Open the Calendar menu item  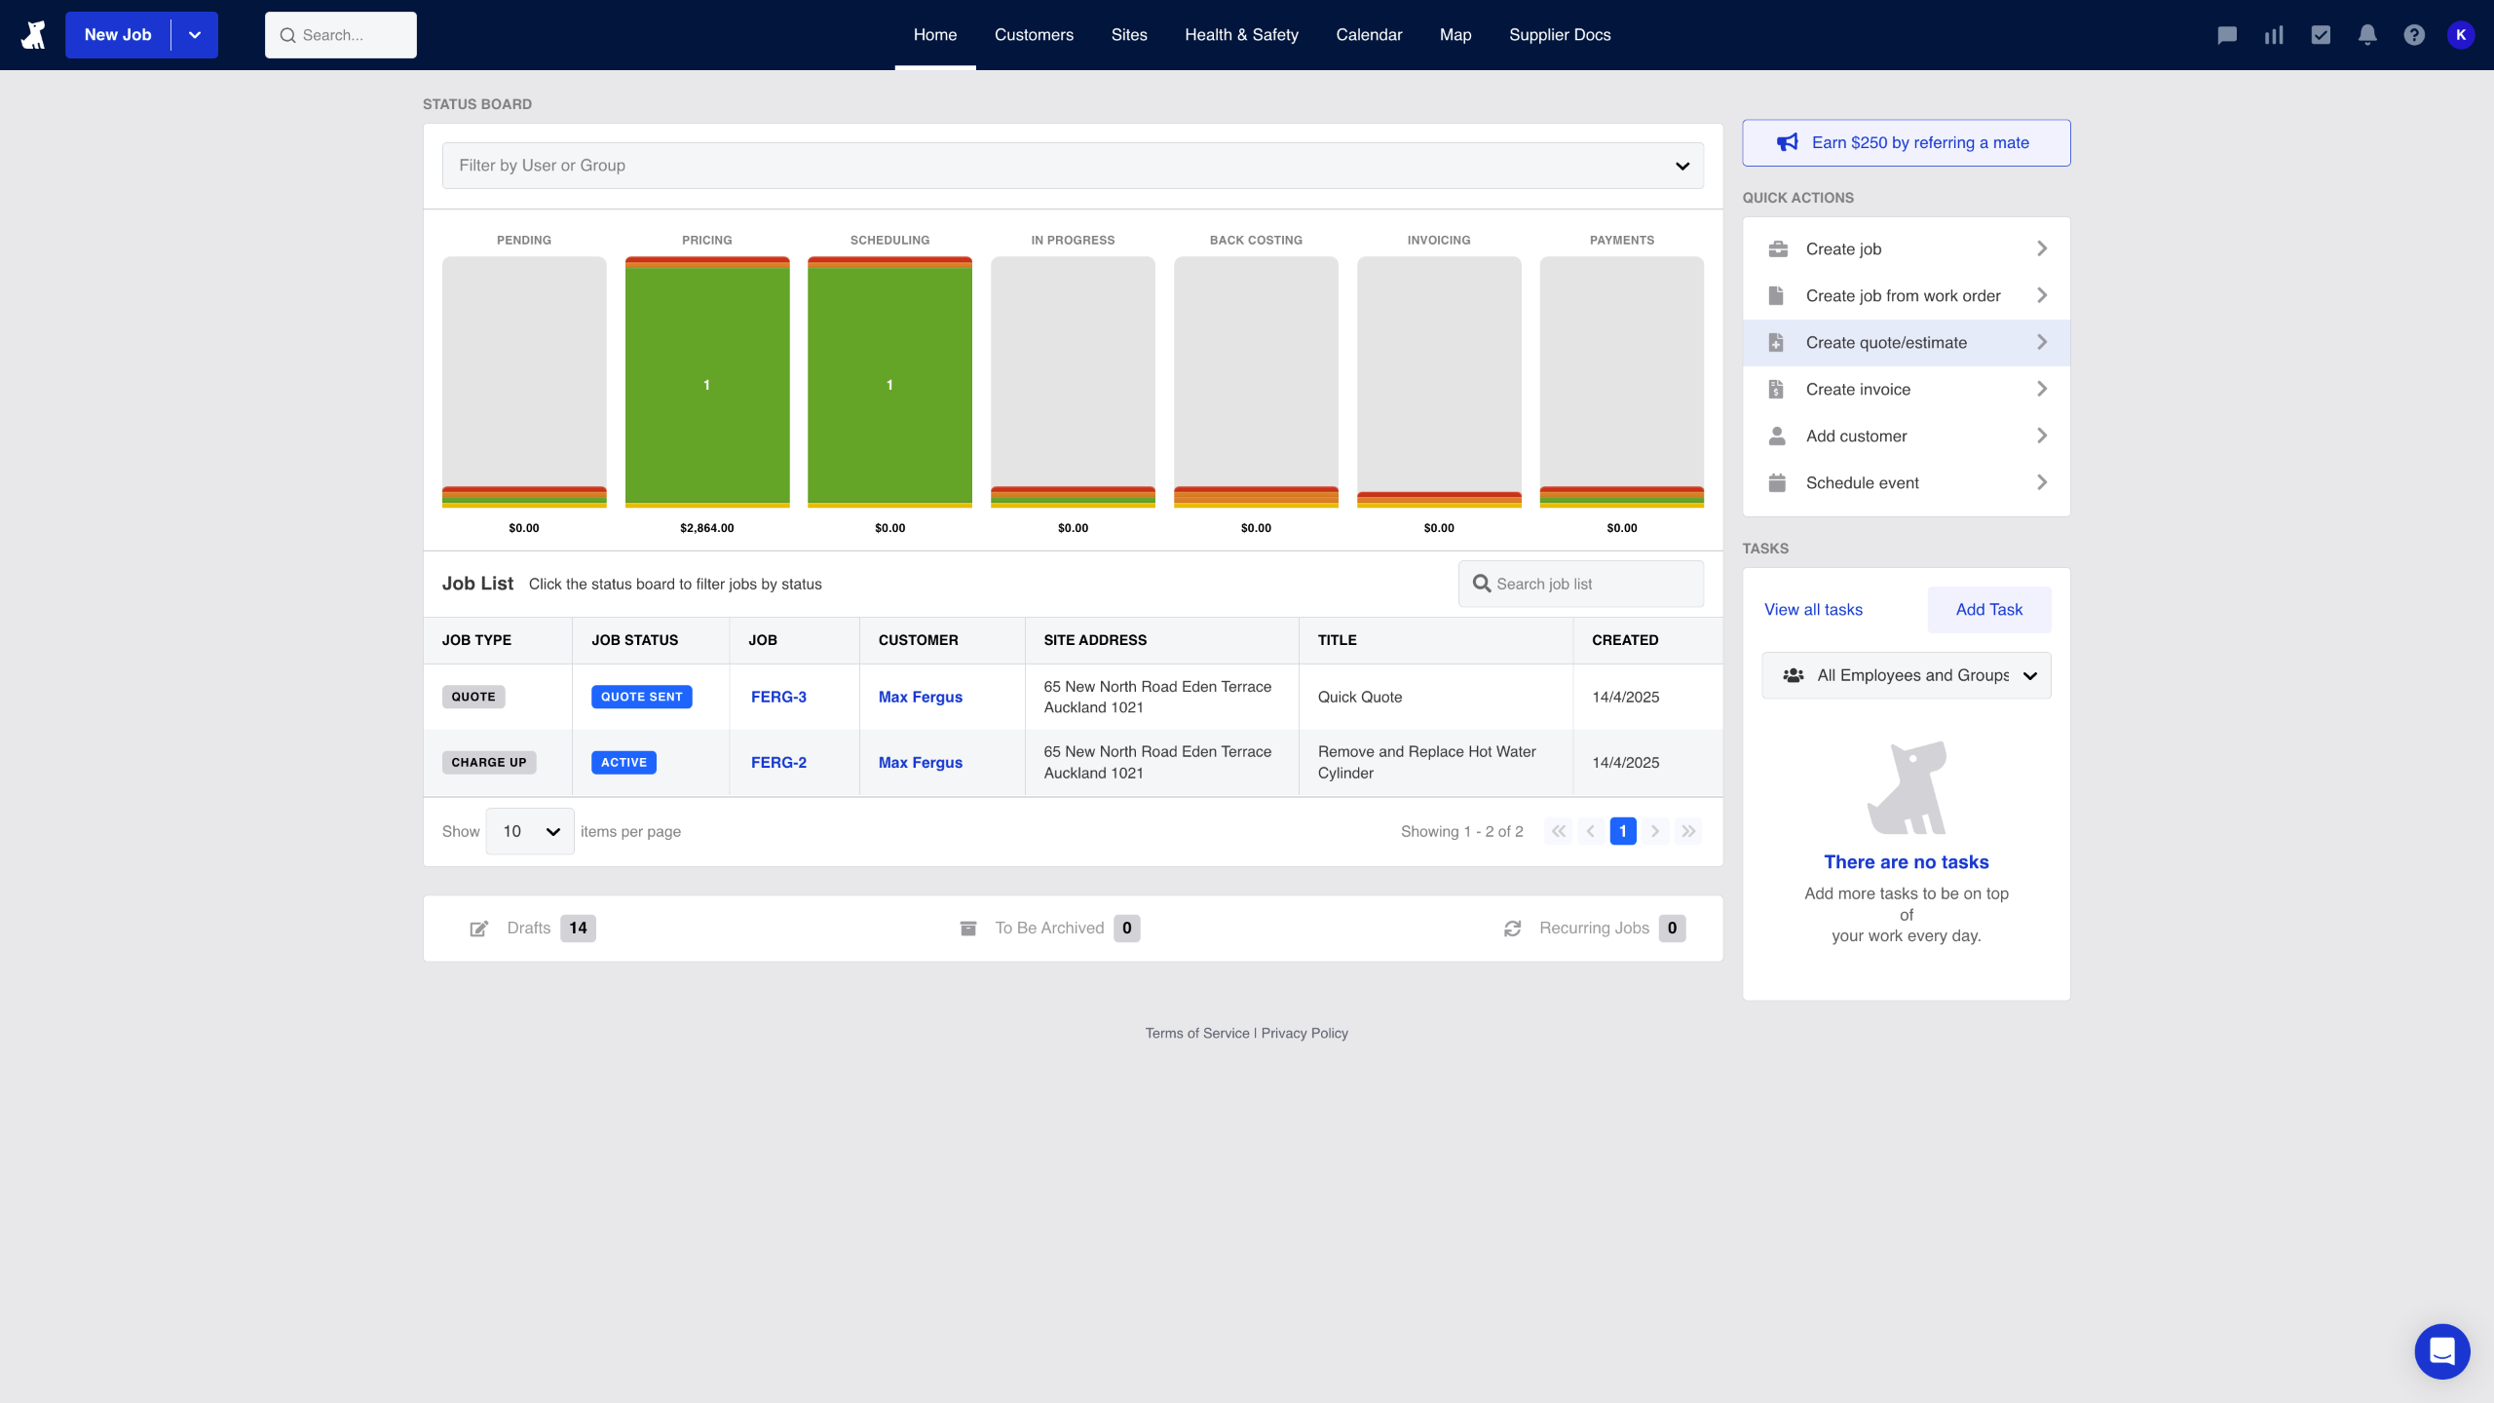pyautogui.click(x=1369, y=35)
